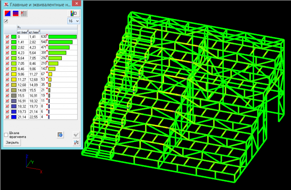
Task: Click the green swatch for range 0
Action: tap(14, 36)
